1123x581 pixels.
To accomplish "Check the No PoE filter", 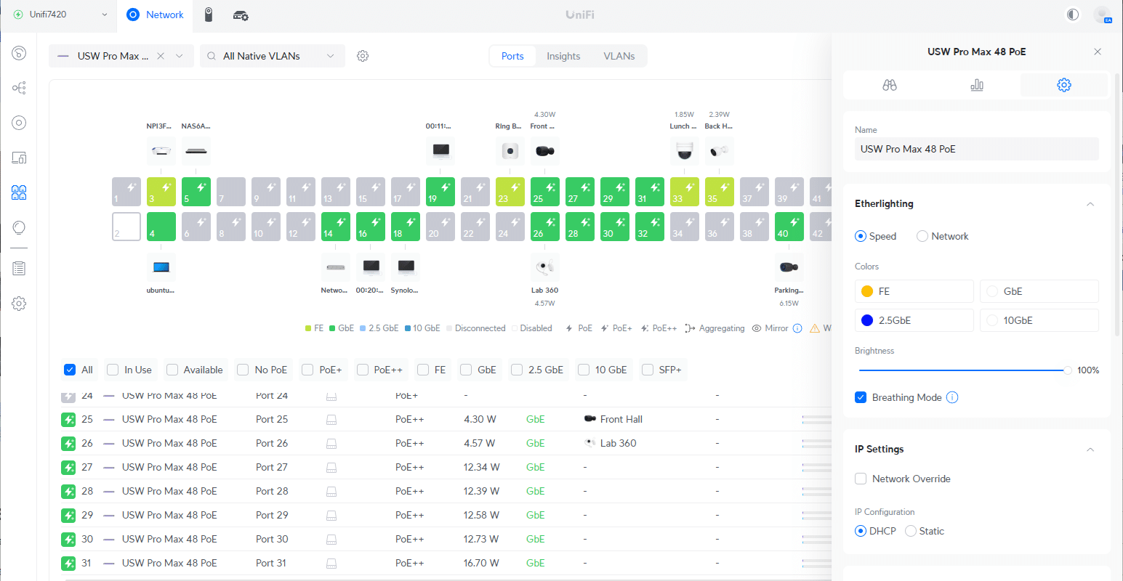I will point(243,370).
